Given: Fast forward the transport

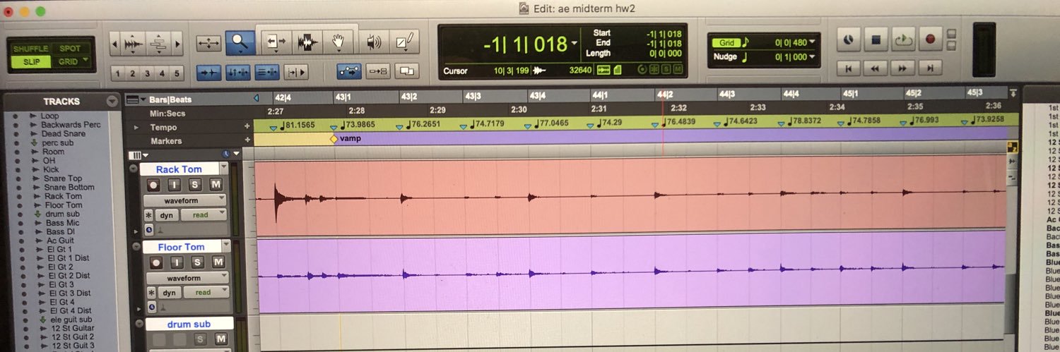Looking at the screenshot, I should point(903,68).
